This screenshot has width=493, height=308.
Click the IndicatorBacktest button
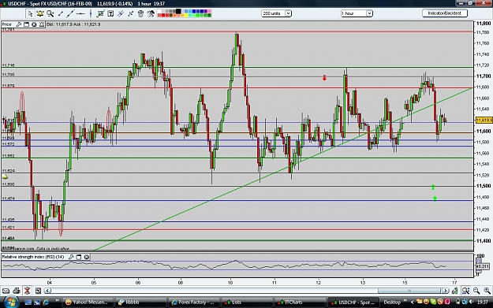point(445,13)
